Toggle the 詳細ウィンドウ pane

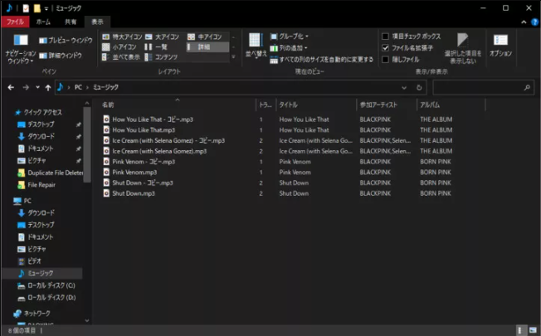61,56
